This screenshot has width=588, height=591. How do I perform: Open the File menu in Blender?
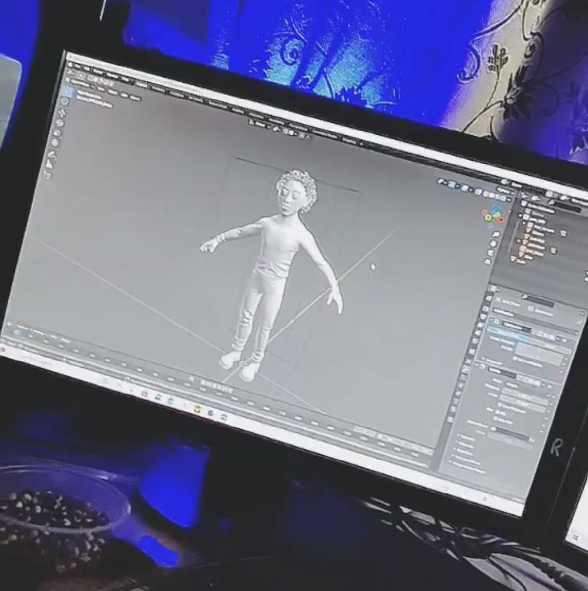(78, 66)
